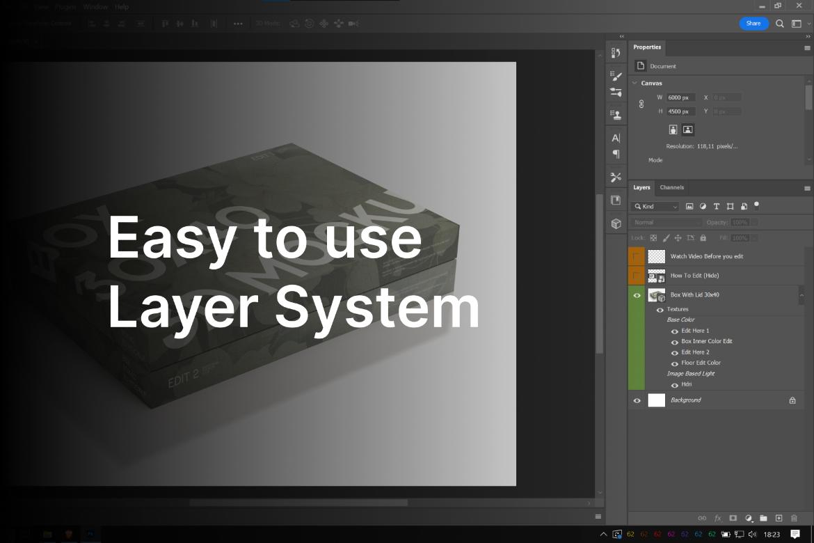
Task: Open the Libraries panel icon
Action: tap(616, 200)
